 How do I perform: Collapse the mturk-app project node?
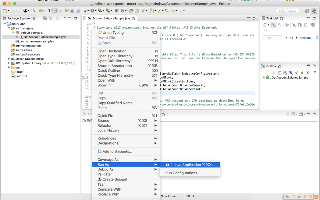pyautogui.click(x=5, y=24)
